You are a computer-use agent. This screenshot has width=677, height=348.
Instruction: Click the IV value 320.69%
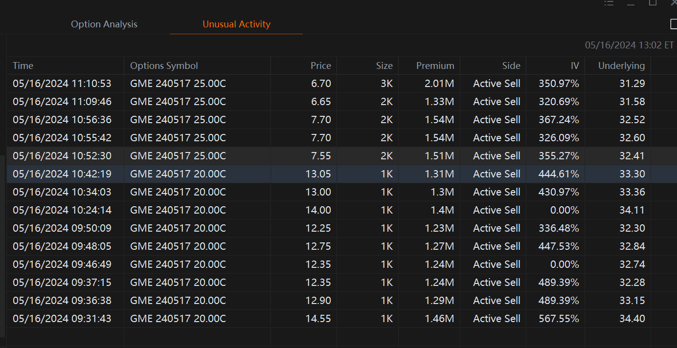click(x=559, y=102)
